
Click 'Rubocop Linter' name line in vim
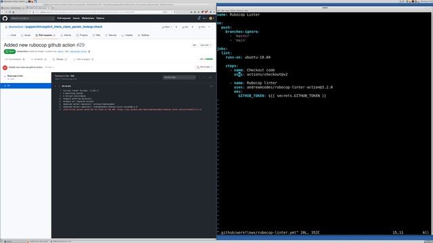(239, 15)
